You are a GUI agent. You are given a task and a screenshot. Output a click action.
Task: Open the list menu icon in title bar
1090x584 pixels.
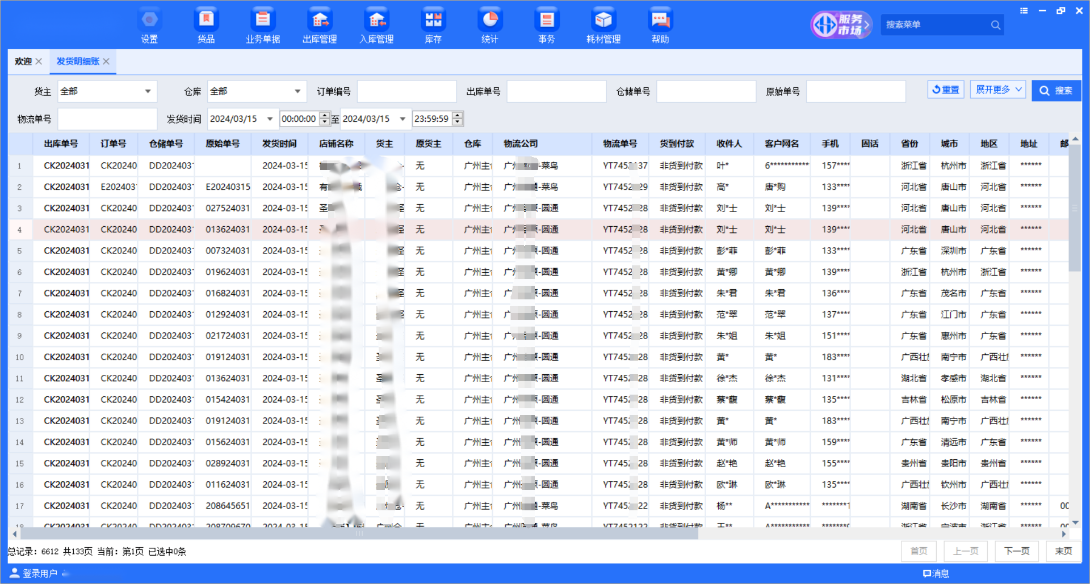pyautogui.click(x=1024, y=10)
